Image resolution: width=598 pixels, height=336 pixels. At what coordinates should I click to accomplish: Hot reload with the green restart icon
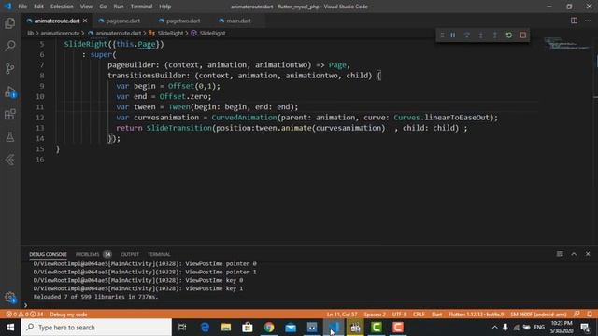[508, 35]
